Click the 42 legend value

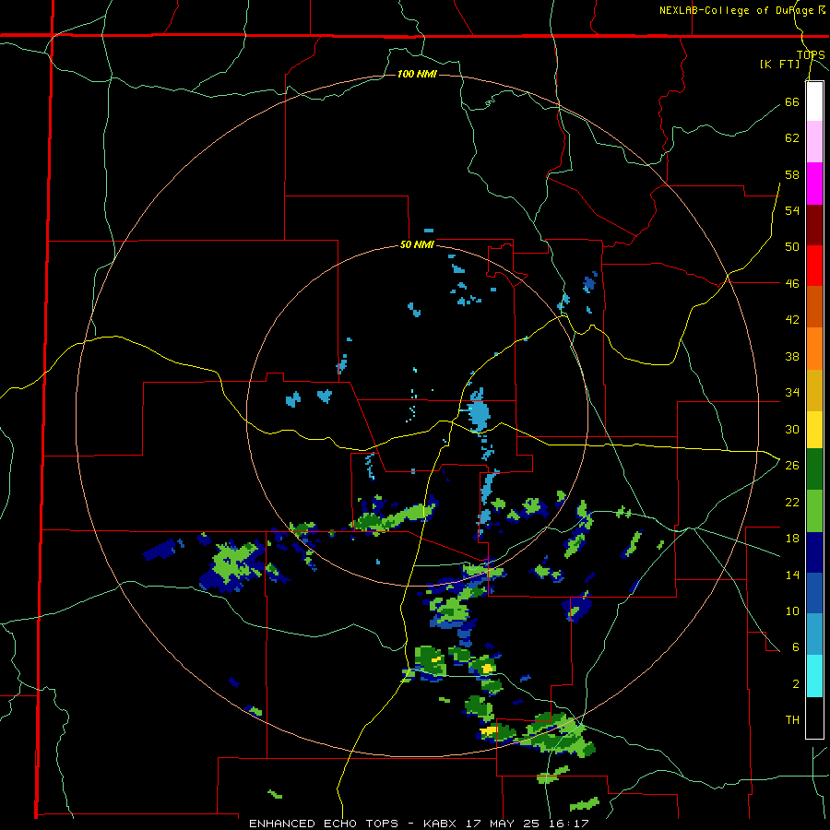tap(792, 320)
